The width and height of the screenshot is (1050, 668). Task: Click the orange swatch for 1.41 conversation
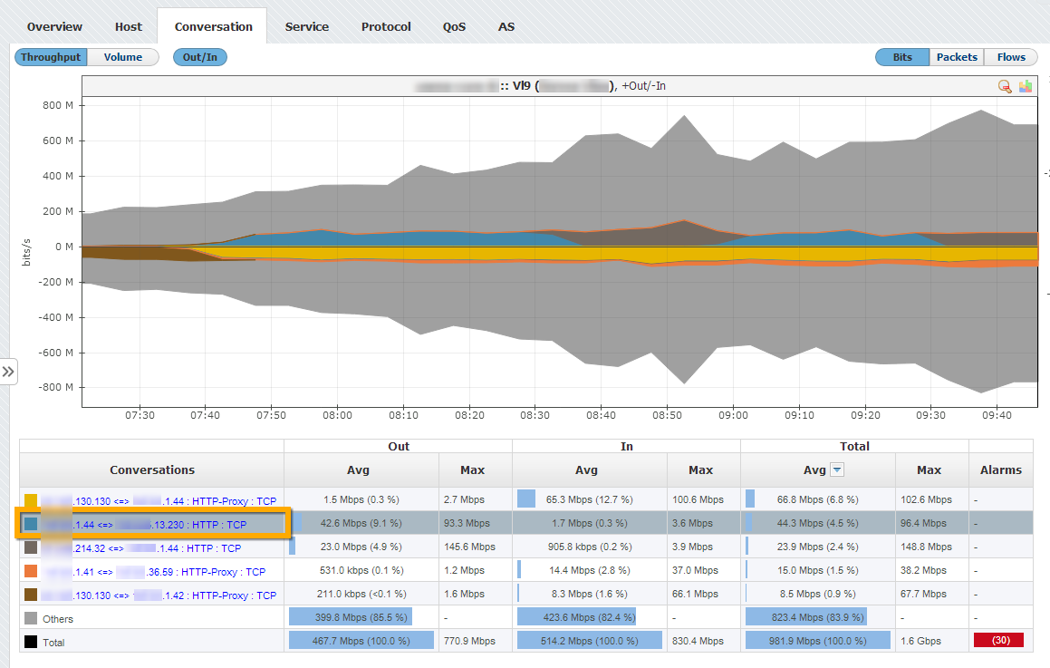click(x=31, y=571)
